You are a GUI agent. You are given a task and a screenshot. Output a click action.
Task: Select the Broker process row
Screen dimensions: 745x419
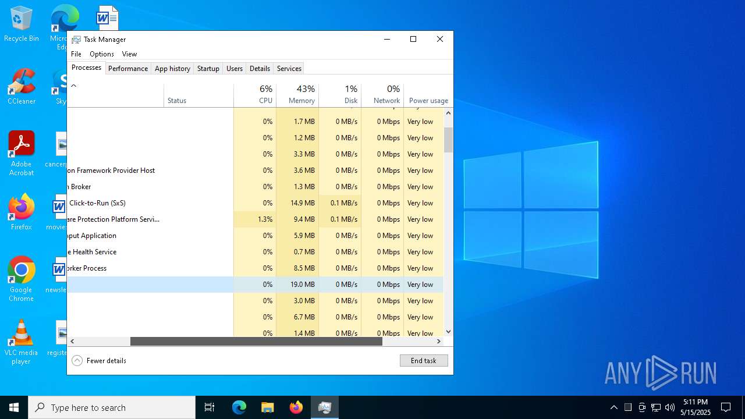point(255,187)
